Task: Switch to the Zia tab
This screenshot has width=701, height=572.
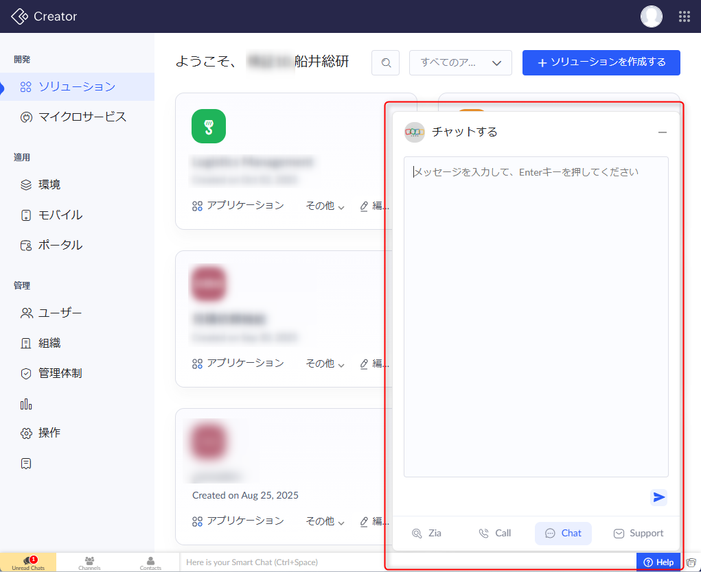Action: pos(426,533)
